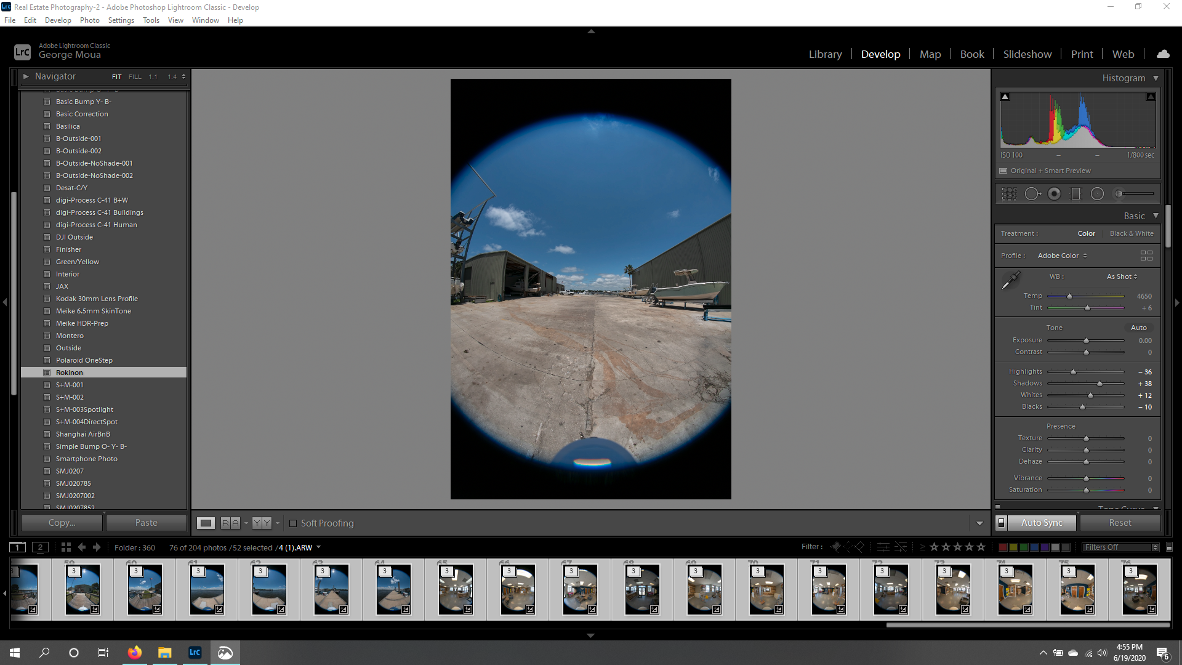Click the Copy... settings button

tap(62, 523)
